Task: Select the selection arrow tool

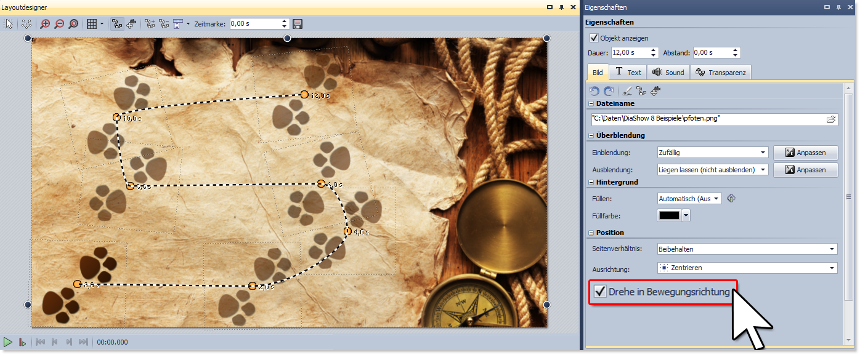Action: pyautogui.click(x=9, y=24)
